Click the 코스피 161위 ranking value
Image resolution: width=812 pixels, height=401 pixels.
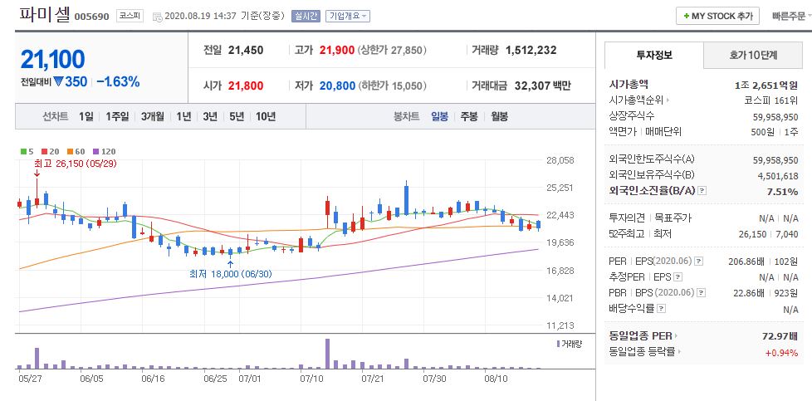(771, 100)
